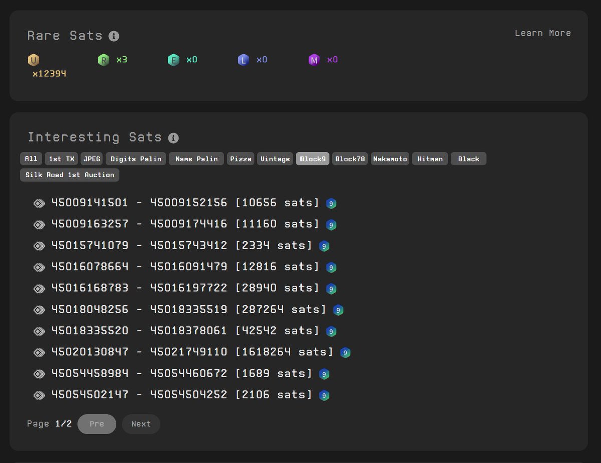Select the Nakamoto filter tag
This screenshot has height=463, width=601.
(390, 159)
